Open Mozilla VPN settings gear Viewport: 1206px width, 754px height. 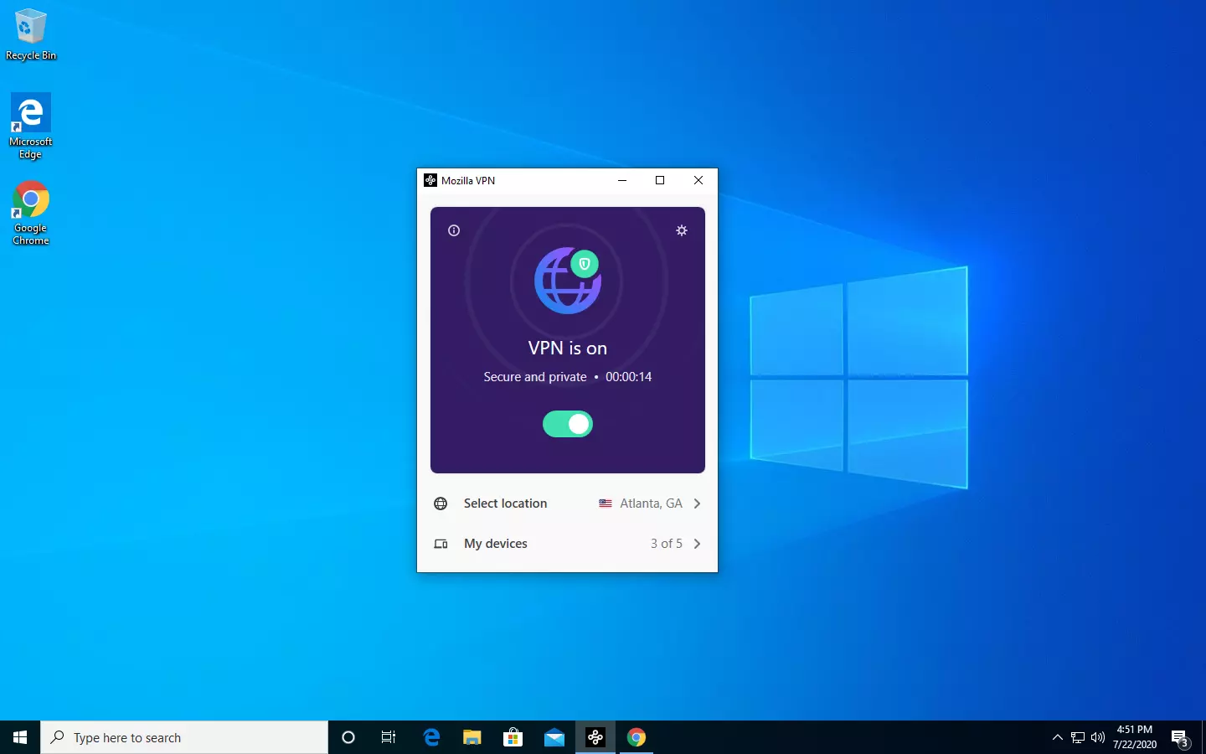(682, 230)
